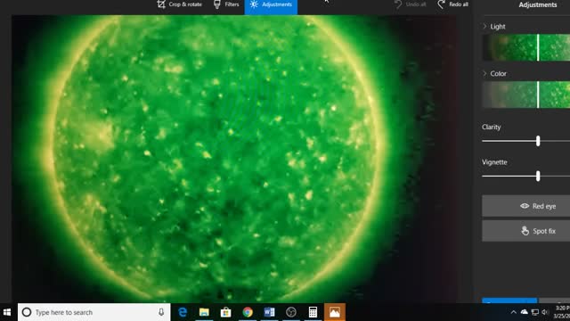The image size is (570, 321).
Task: Click the Red eye button
Action: tap(526, 206)
